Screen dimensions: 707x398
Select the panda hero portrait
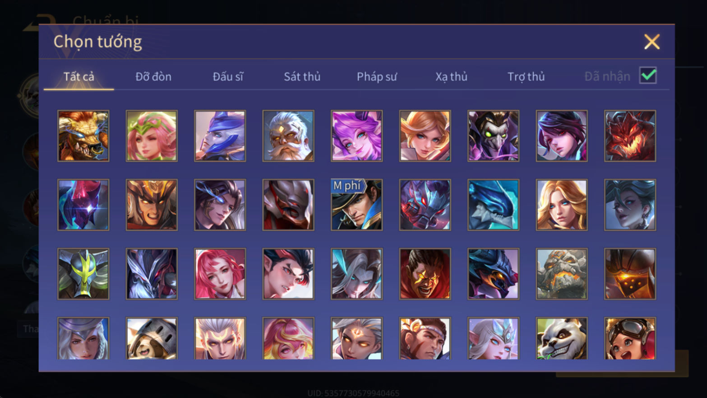pyautogui.click(x=562, y=338)
